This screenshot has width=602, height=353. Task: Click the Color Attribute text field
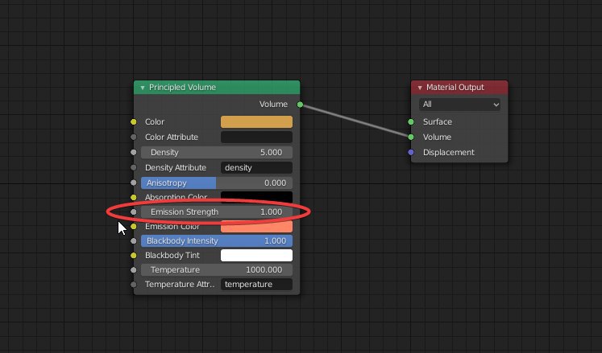point(256,137)
